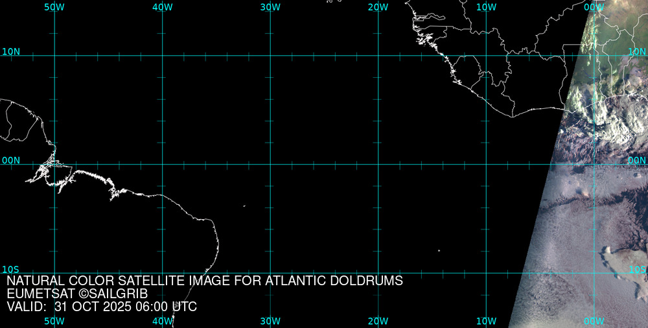The width and height of the screenshot is (648, 328).
Task: Click the 40W label at the top edge
Action: pos(163,6)
